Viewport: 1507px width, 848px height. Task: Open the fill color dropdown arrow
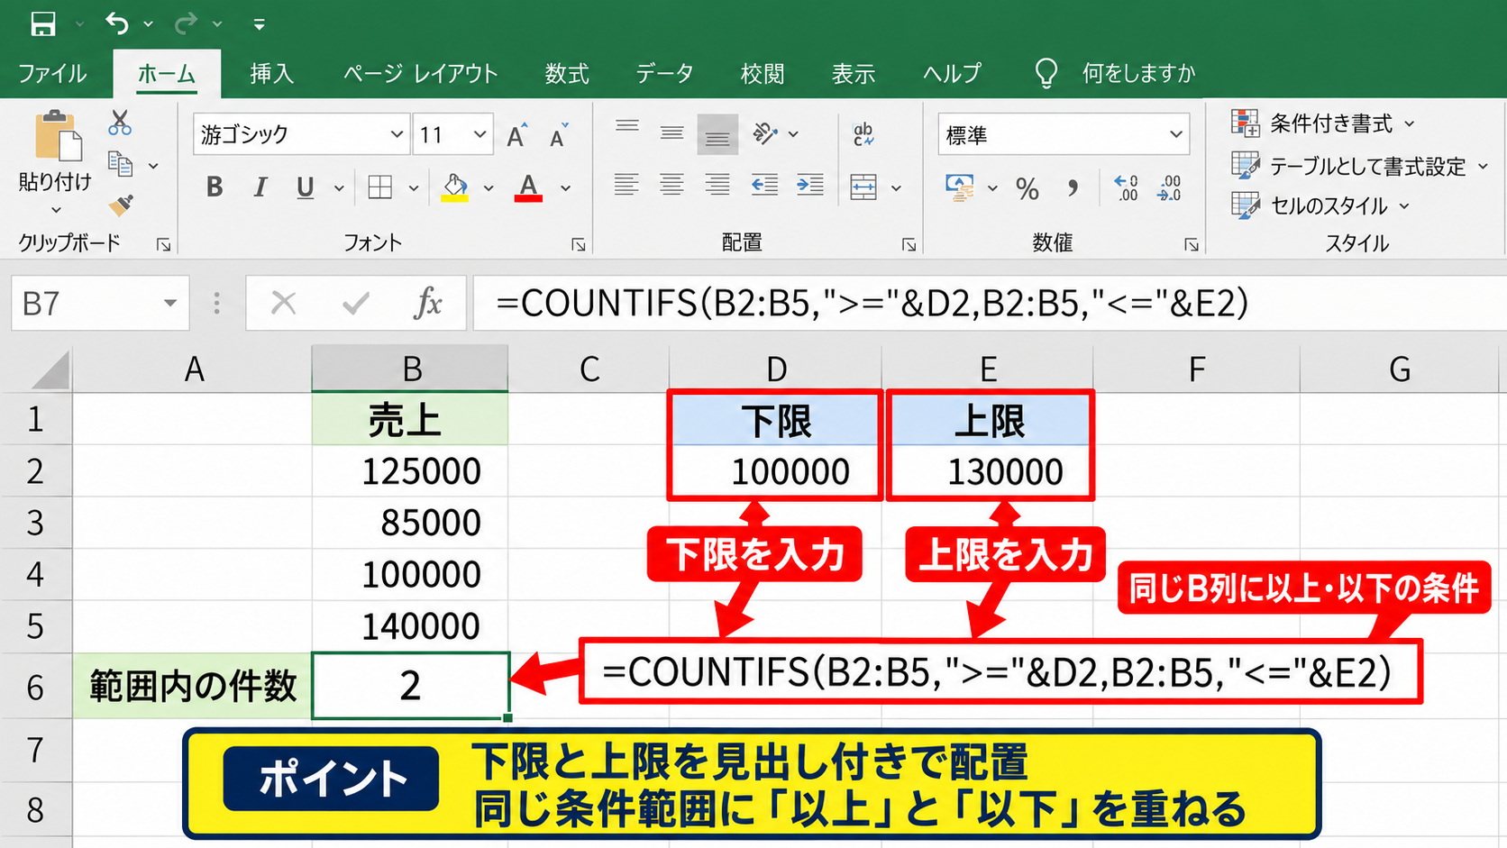point(489,188)
